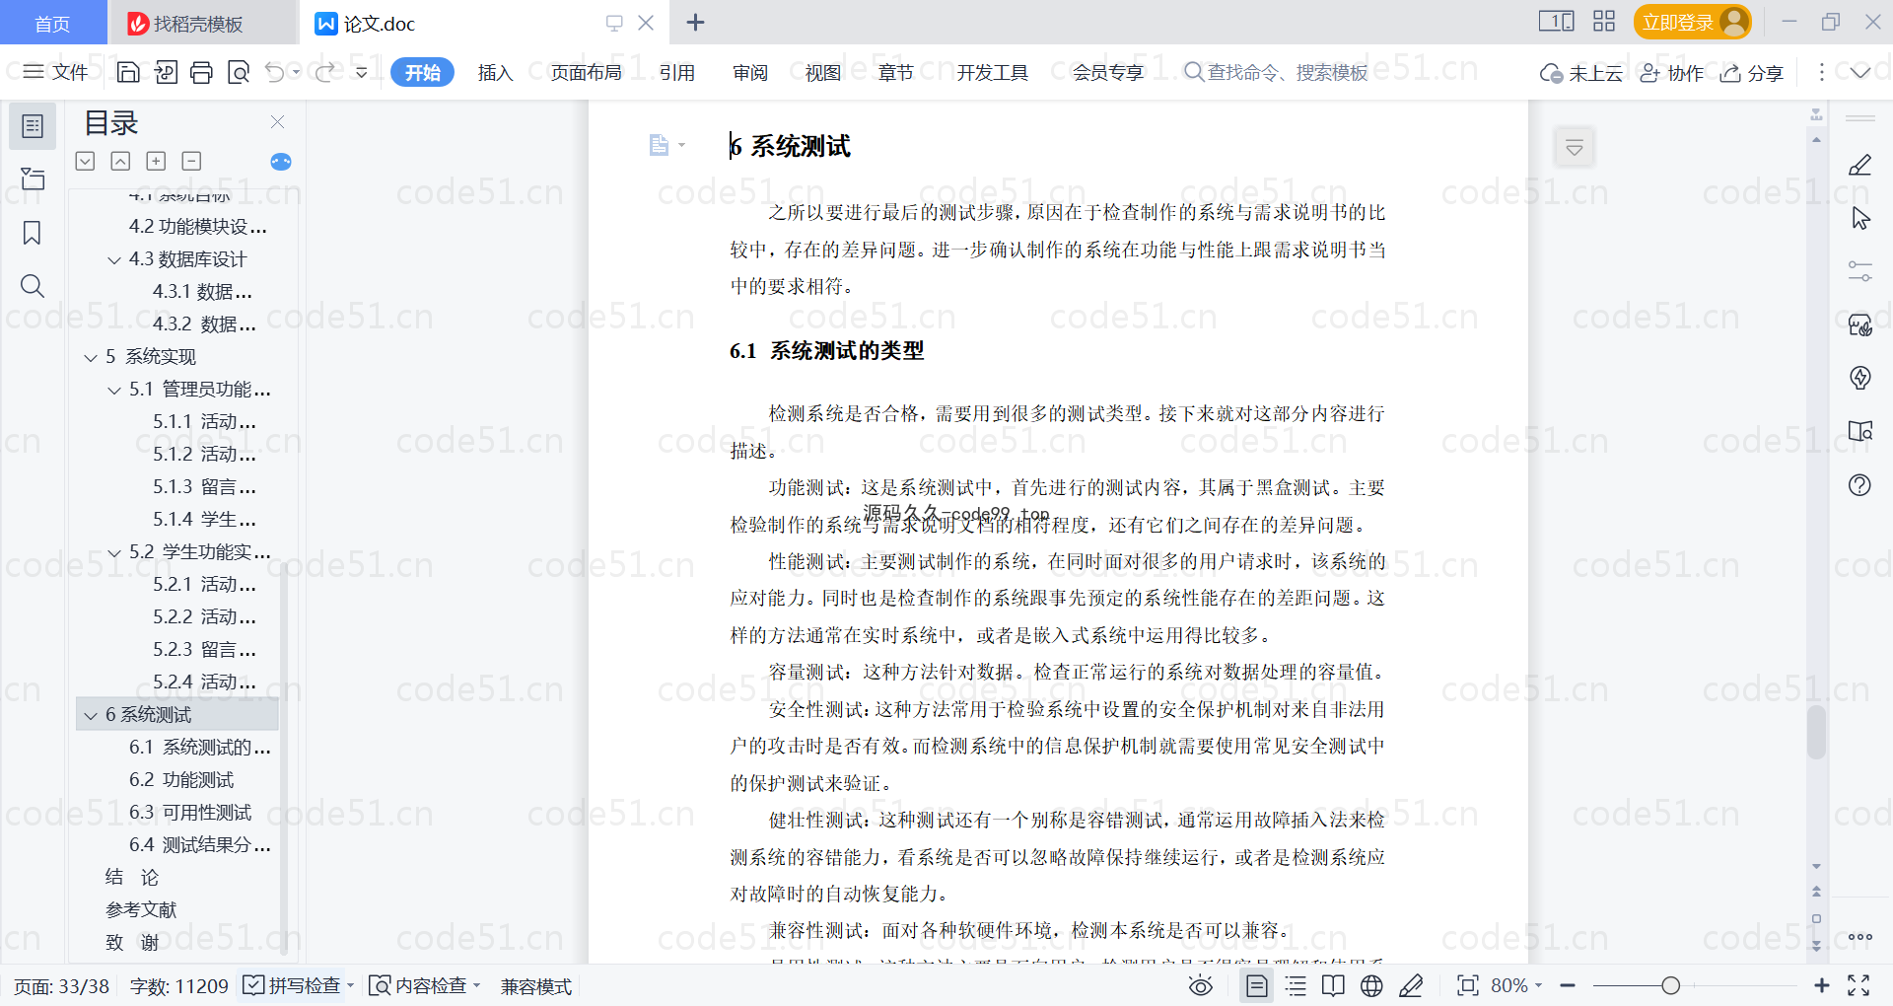
Task: Click the 未上云 cloud status button
Action: pyautogui.click(x=1581, y=72)
